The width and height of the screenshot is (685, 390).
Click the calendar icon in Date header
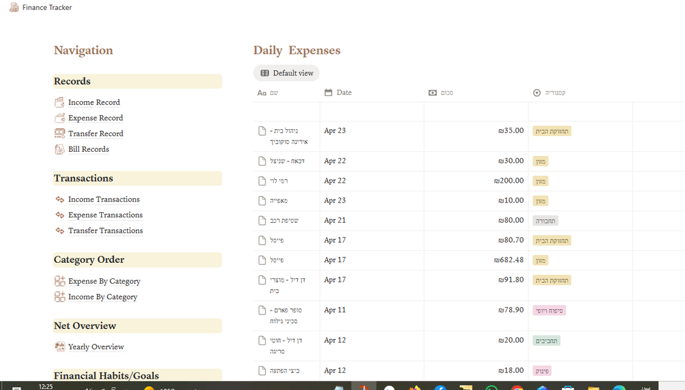[x=328, y=92]
